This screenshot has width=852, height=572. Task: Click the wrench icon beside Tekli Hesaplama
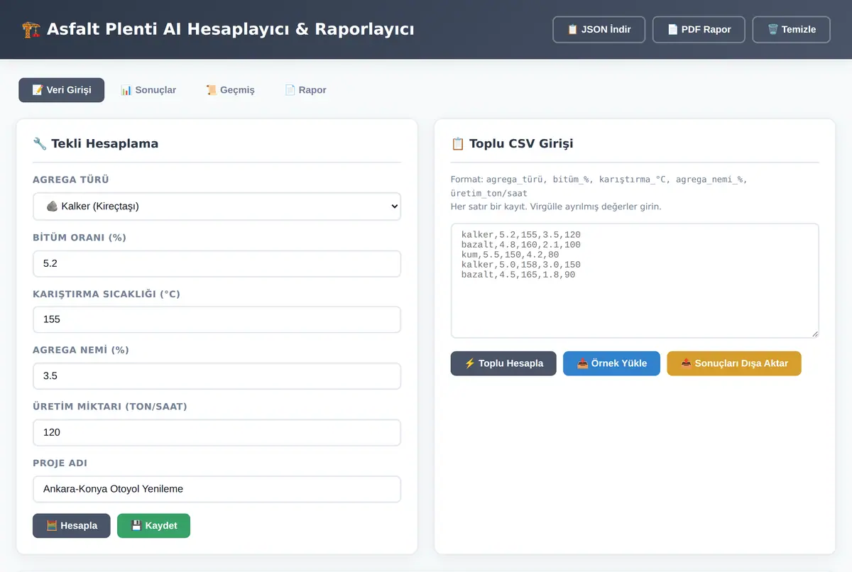point(40,143)
